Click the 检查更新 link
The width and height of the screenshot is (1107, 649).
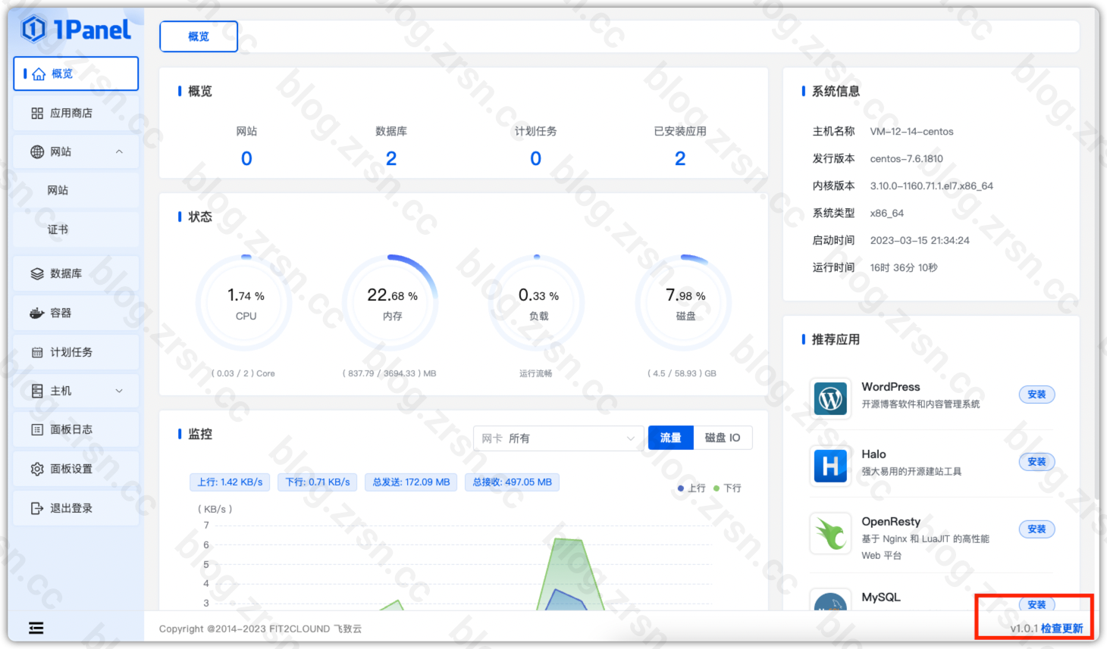(x=1062, y=629)
